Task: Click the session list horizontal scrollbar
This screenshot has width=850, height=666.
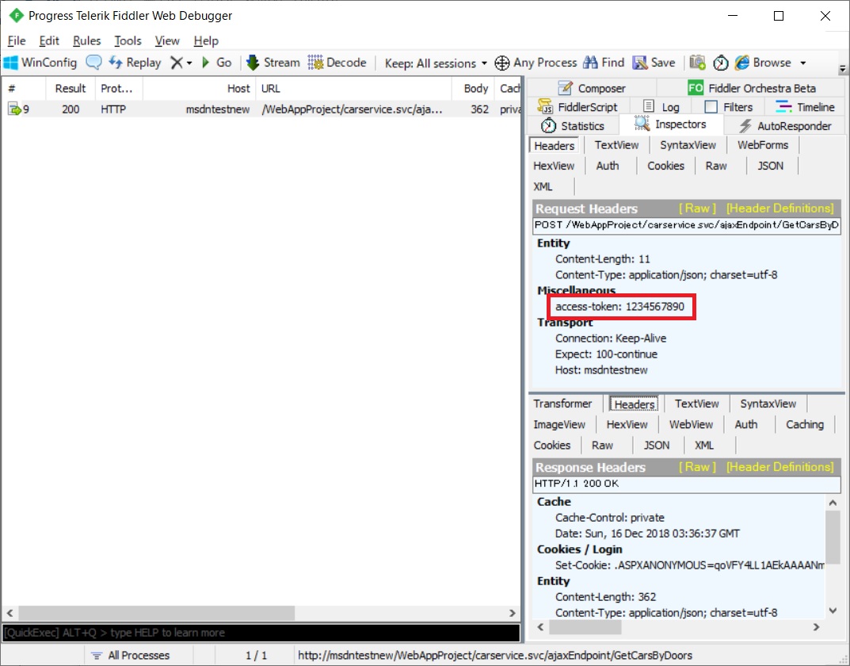Action: pos(261,613)
